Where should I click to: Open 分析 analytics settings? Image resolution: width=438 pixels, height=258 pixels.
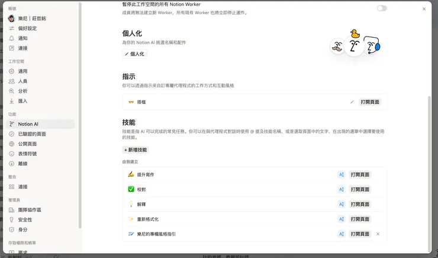(40, 91)
